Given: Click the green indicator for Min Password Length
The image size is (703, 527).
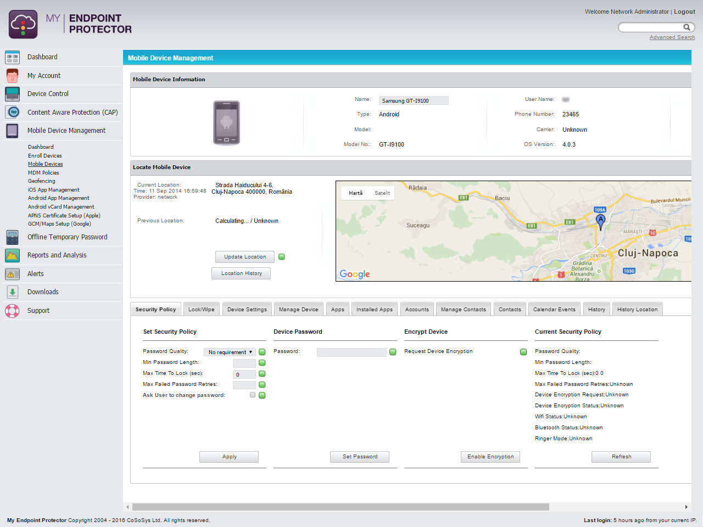Looking at the screenshot, I should (x=262, y=363).
